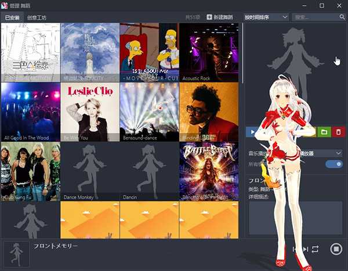This screenshot has height=271, width=348.
Task: Click the 详细描述 description text box
Action: [296, 218]
